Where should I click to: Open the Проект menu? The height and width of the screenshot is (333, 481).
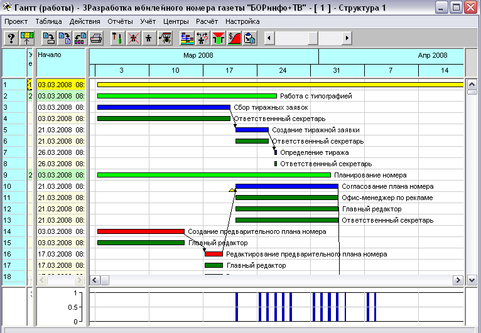(x=16, y=21)
